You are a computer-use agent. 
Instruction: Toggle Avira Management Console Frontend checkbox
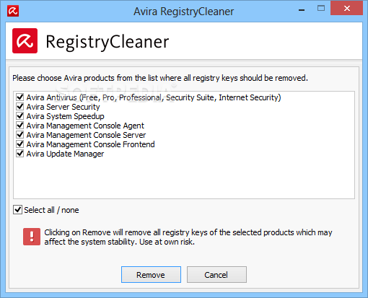pos(20,144)
